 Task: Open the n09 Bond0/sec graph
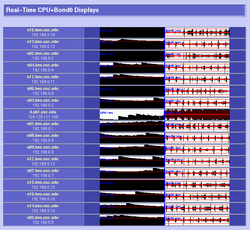pyautogui.click(x=197, y=150)
